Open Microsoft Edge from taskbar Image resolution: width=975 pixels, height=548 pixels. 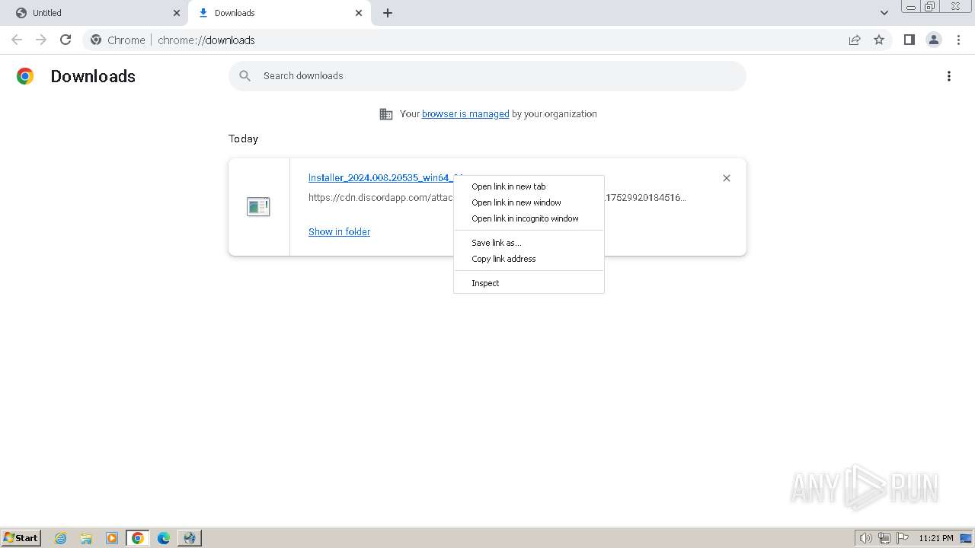tap(163, 538)
